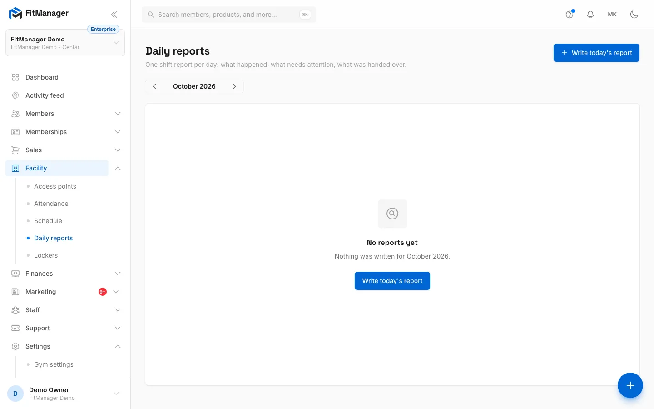Collapse the sidebar with double-chevron icon
Image resolution: width=654 pixels, height=409 pixels.
tap(114, 15)
